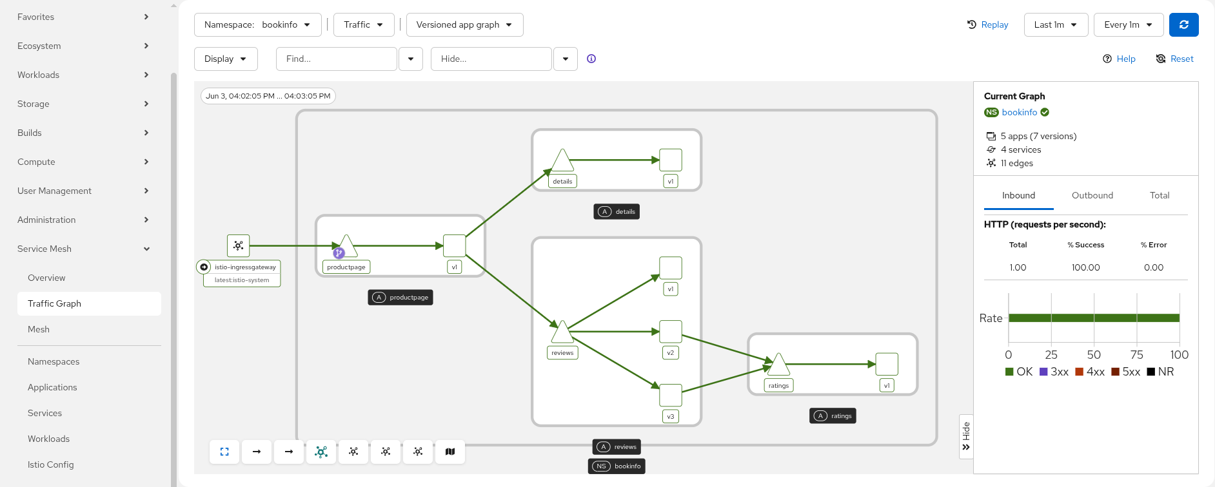Screen dimensions: 1215x487
Task: Open the bookinfo namespace link
Action: [1020, 112]
